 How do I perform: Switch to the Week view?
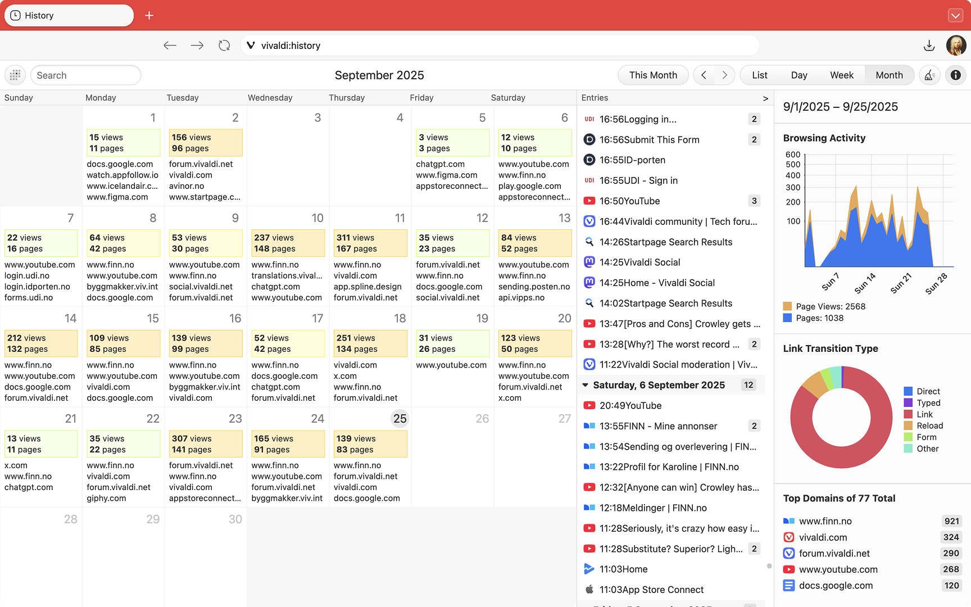pyautogui.click(x=841, y=75)
